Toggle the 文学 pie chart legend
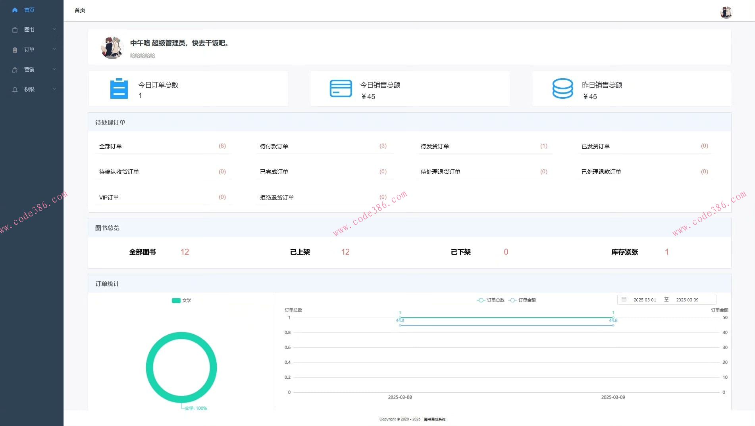 tap(181, 300)
